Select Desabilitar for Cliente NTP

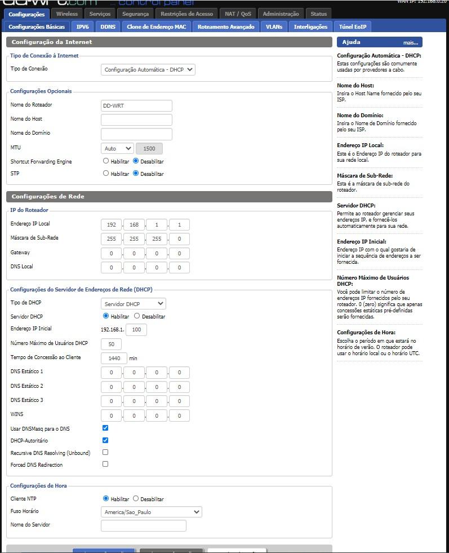point(136,498)
